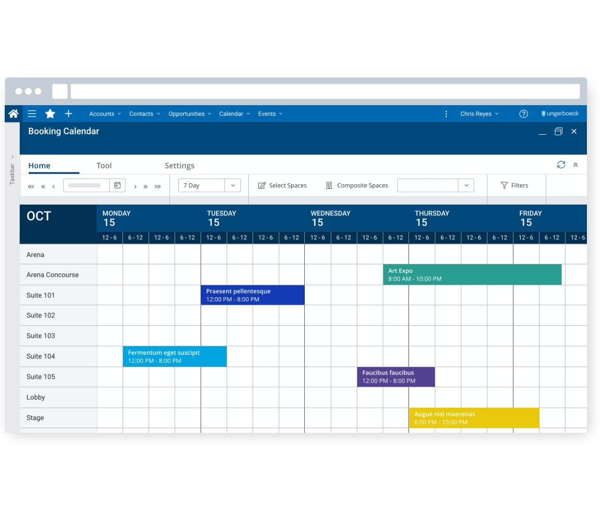Click the vertical three-dot more options icon
Screen dimensions: 601x507
coord(446,114)
